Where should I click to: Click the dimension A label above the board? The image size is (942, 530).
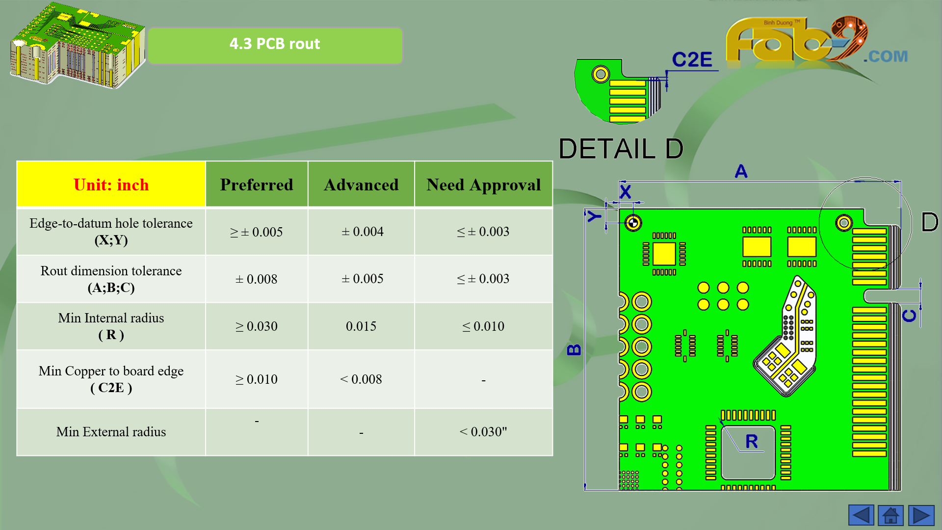tap(741, 171)
